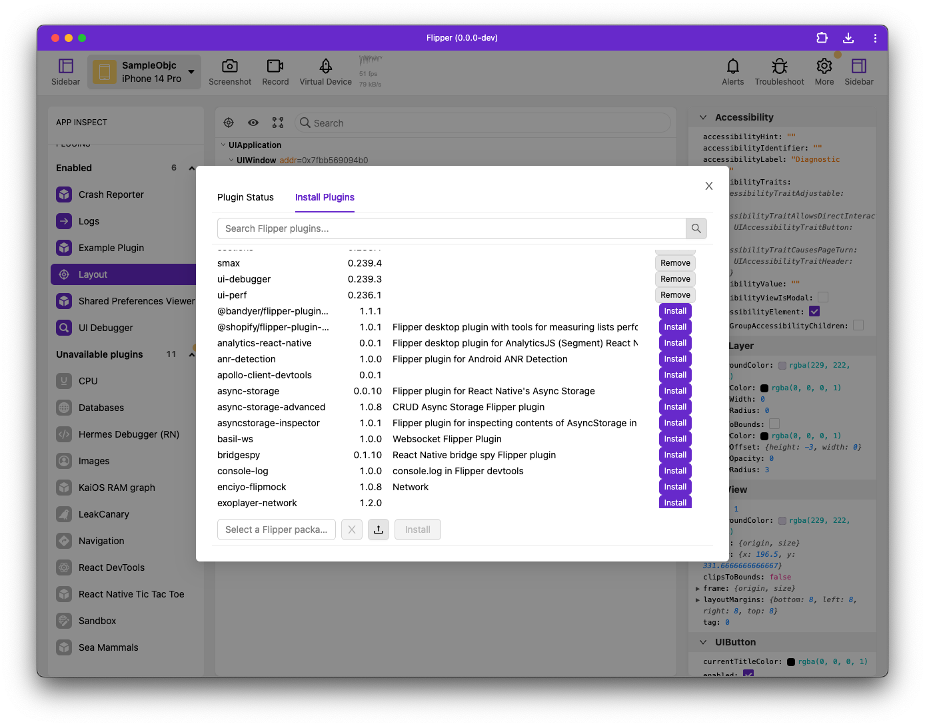
Task: Collapse the UIButton panel section
Action: click(703, 642)
